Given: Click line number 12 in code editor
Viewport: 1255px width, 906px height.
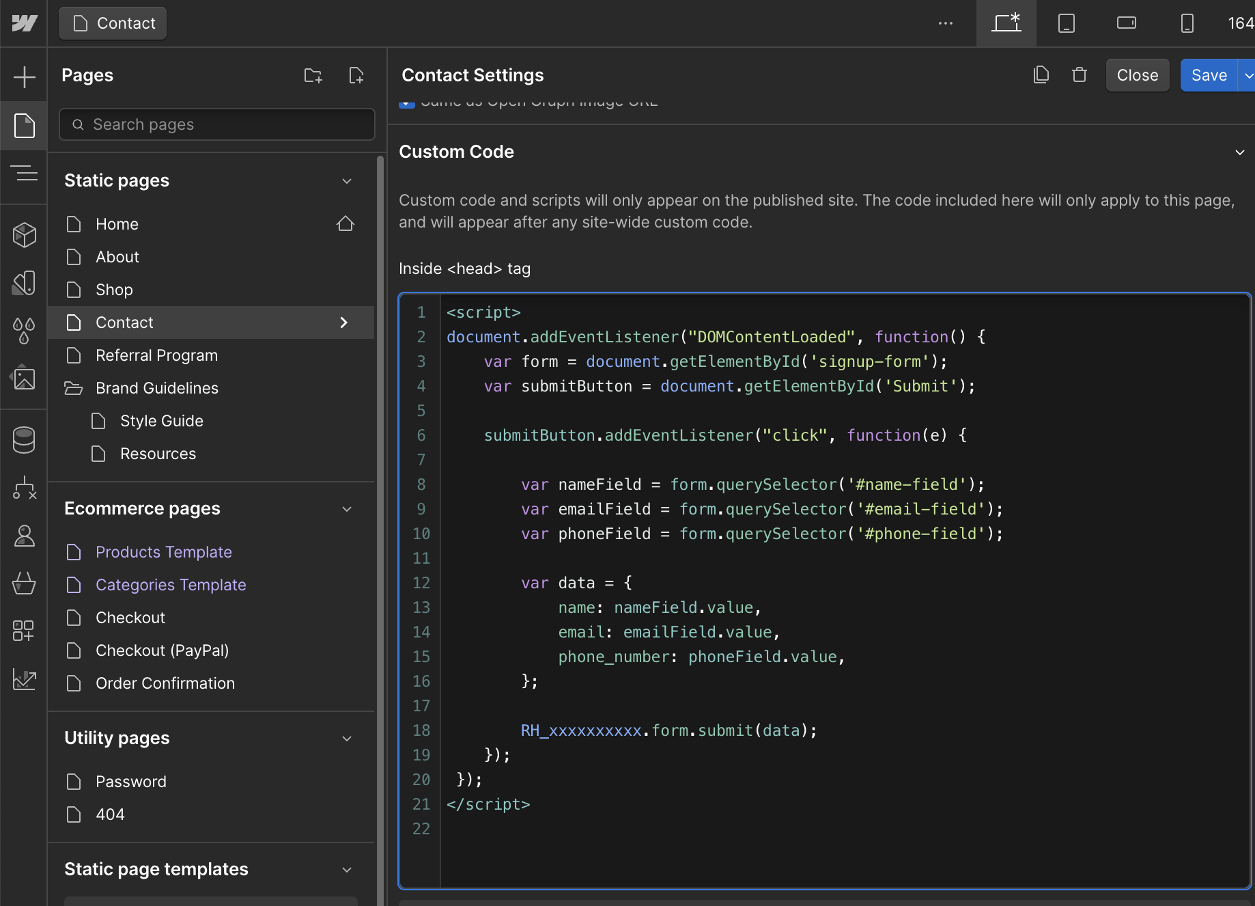Looking at the screenshot, I should (421, 583).
